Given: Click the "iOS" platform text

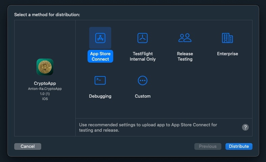Looking at the screenshot, I should [x=45, y=99].
